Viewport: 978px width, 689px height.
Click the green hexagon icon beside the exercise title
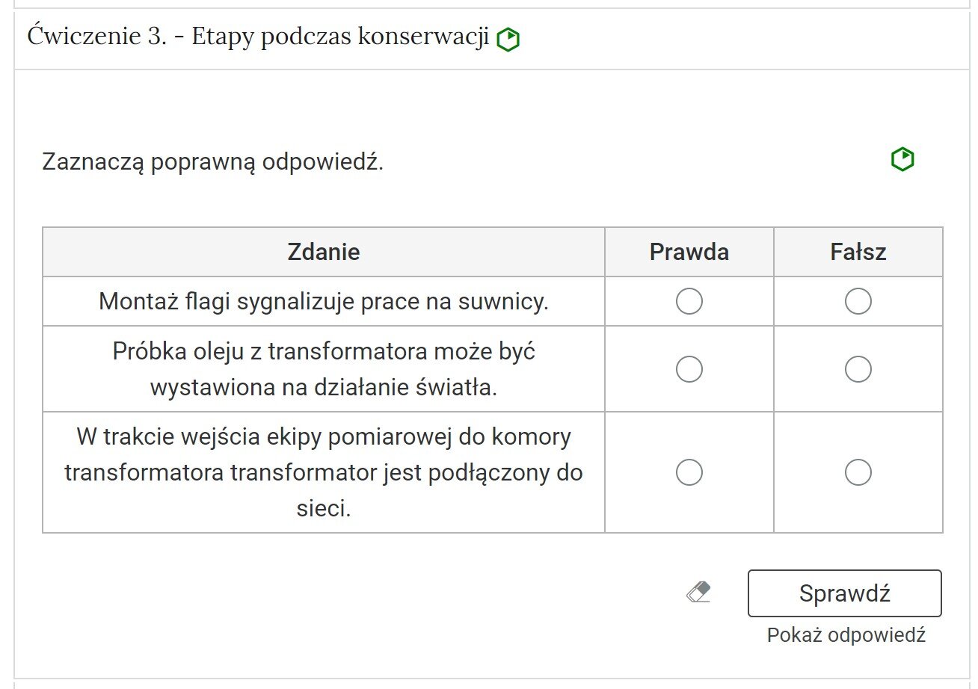coord(509,40)
